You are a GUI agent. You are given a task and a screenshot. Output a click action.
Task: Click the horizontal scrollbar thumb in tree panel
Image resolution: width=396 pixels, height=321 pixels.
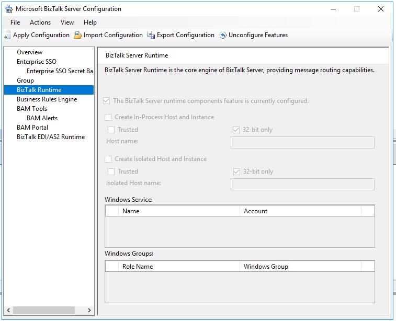coord(44,310)
